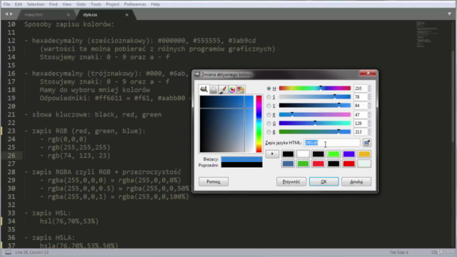Open the tab list dropdown arrow
The width and height of the screenshot is (457, 257).
(449, 14)
